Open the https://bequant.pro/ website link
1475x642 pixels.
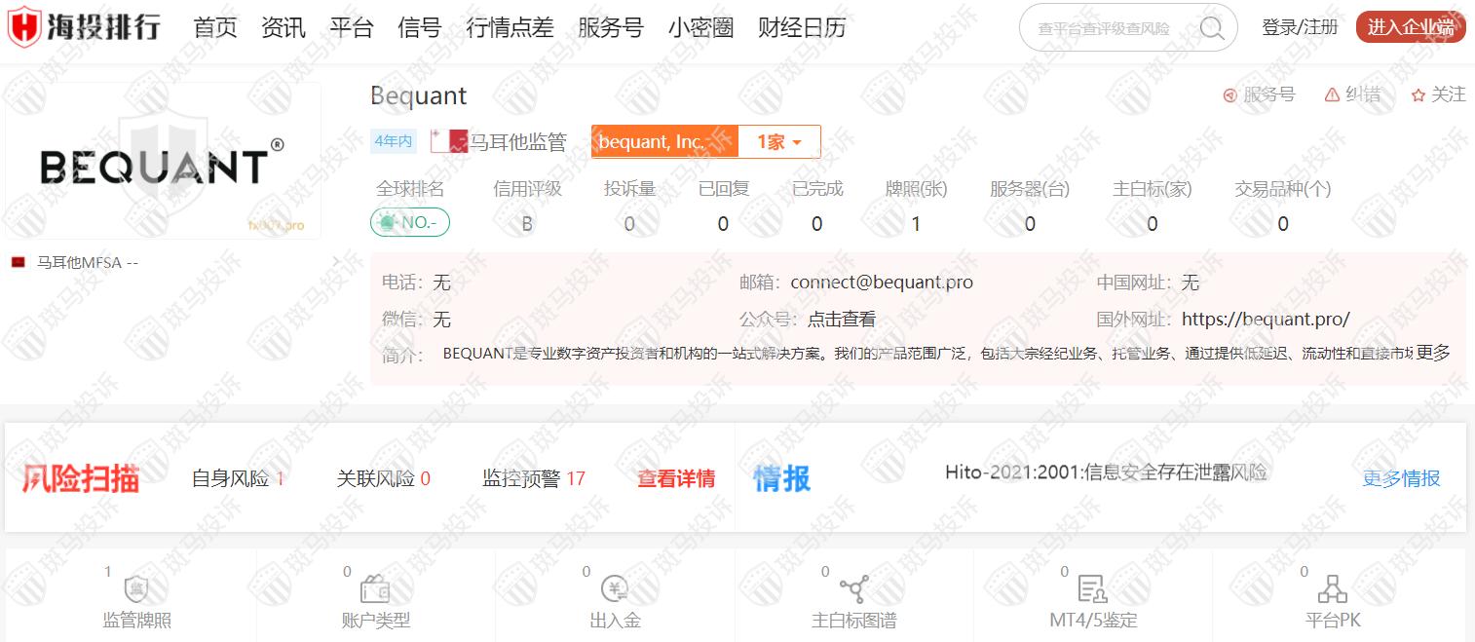[x=1266, y=319]
